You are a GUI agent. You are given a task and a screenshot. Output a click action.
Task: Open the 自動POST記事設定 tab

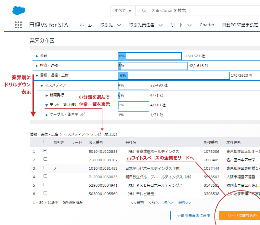(240, 25)
